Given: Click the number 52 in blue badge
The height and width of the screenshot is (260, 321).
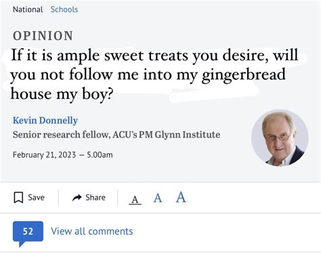Looking at the screenshot, I should point(28,232).
